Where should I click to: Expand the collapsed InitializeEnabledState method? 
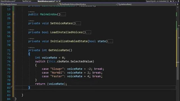pyautogui.click(x=14, y=41)
